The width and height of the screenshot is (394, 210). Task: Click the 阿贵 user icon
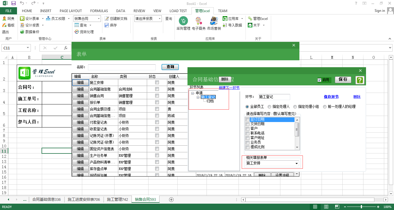pos(4,18)
